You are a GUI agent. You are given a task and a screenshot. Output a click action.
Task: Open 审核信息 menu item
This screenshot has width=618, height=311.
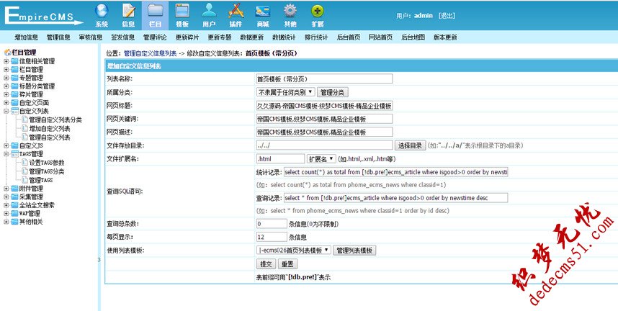tap(91, 37)
